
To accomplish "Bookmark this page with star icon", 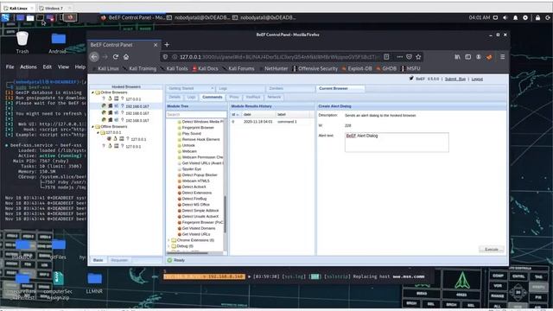I will pyautogui.click(x=418, y=57).
